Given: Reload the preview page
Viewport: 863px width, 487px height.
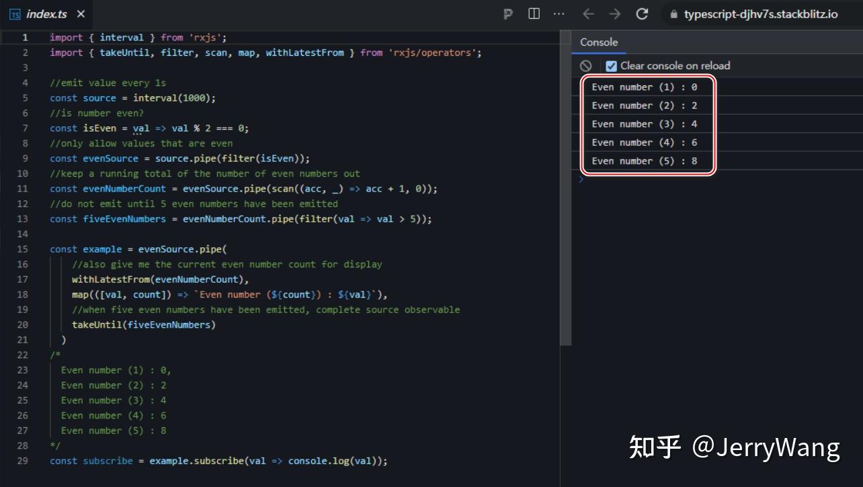Looking at the screenshot, I should coord(642,14).
